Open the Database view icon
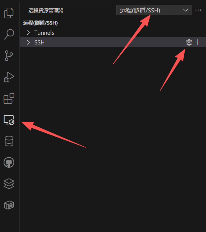 (x=9, y=141)
